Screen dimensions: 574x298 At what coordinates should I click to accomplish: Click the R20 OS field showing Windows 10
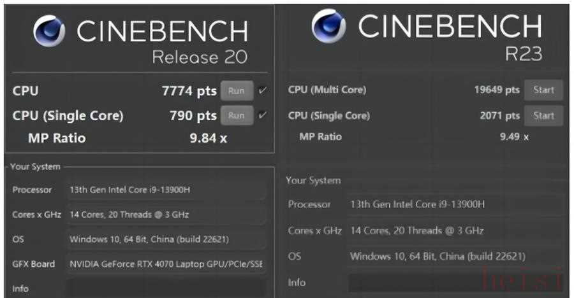[x=166, y=239]
